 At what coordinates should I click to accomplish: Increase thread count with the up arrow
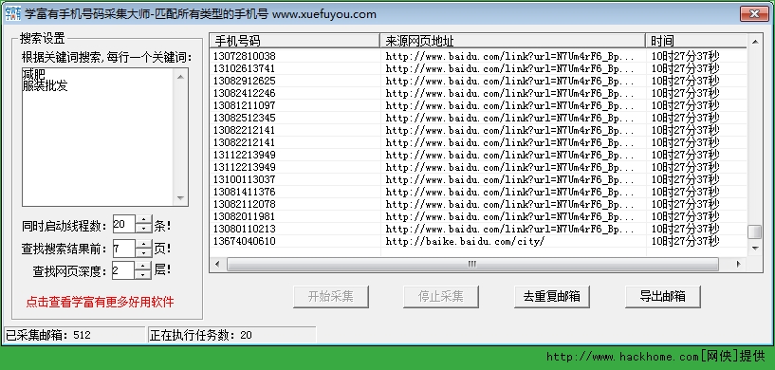point(143,220)
